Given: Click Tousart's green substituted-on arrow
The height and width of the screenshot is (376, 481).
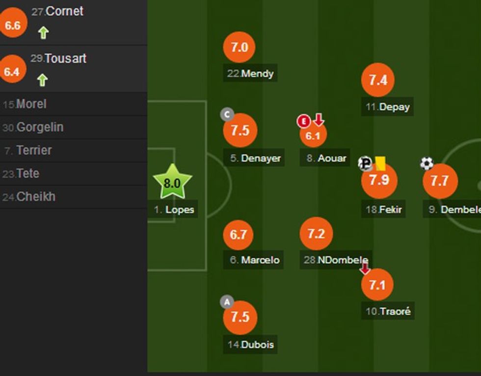Looking at the screenshot, I should [42, 80].
